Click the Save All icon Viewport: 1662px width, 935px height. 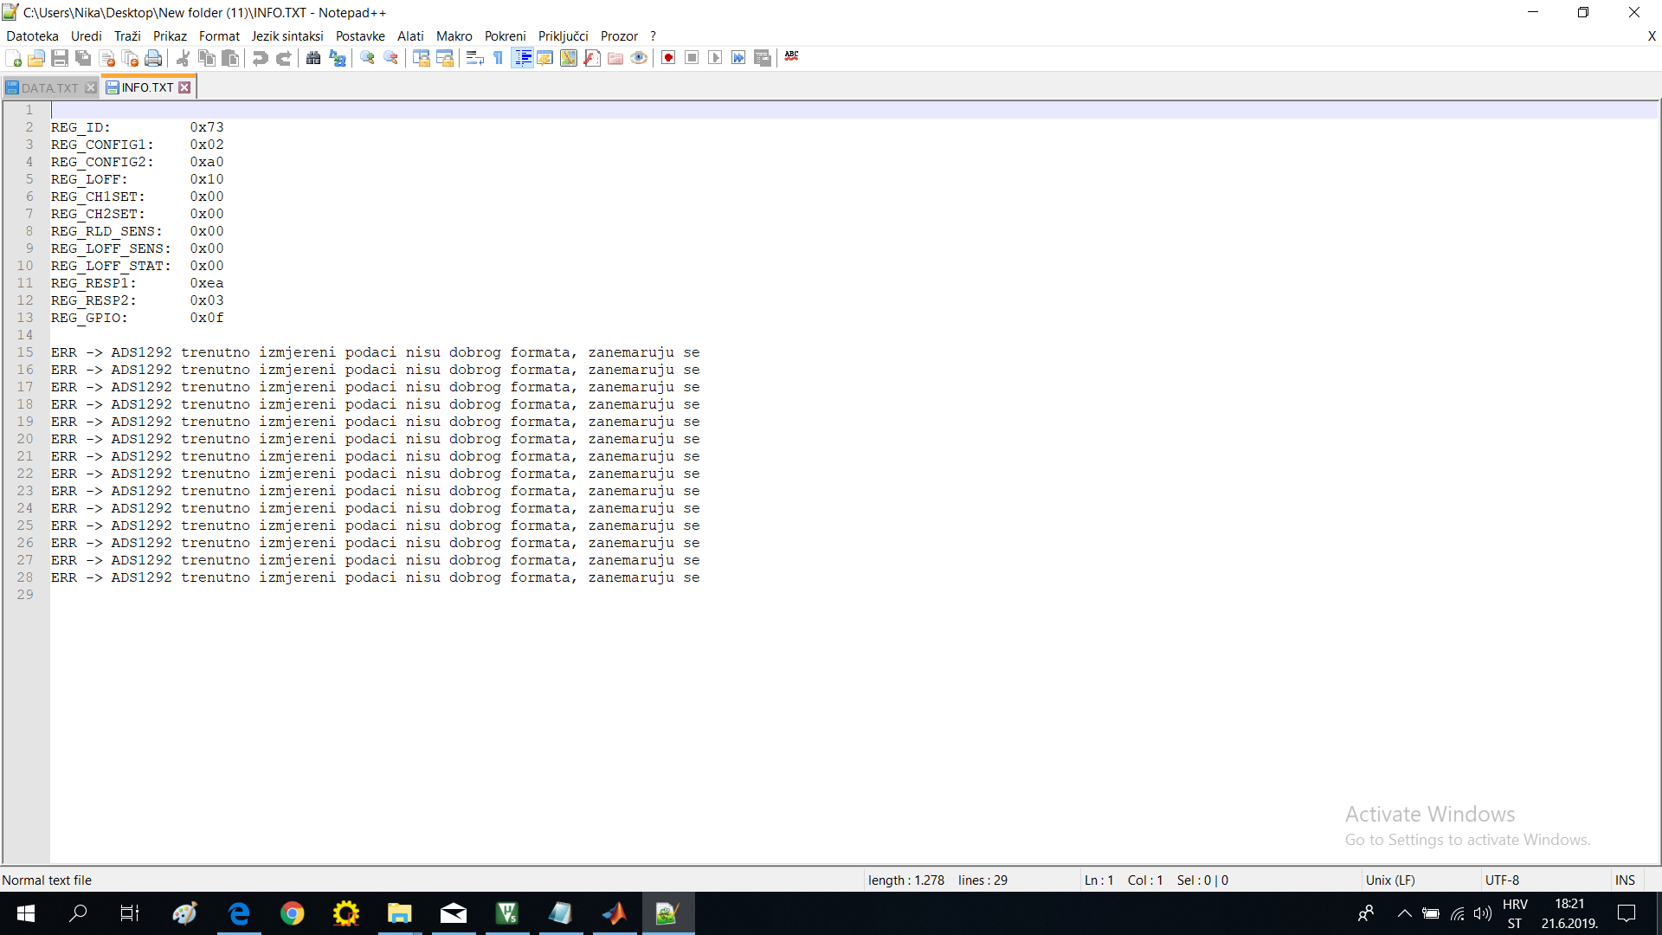(83, 58)
